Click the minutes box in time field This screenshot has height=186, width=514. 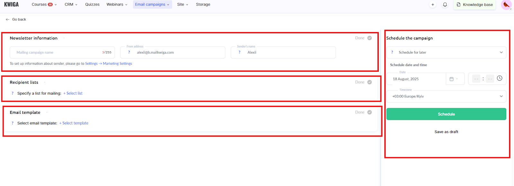pyautogui.click(x=490, y=79)
